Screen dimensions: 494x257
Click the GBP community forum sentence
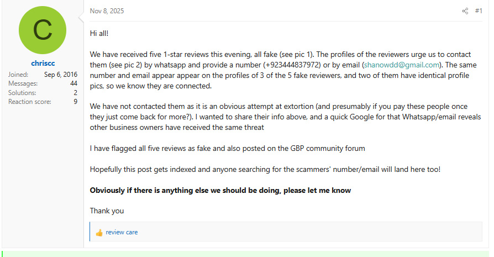[x=227, y=148]
